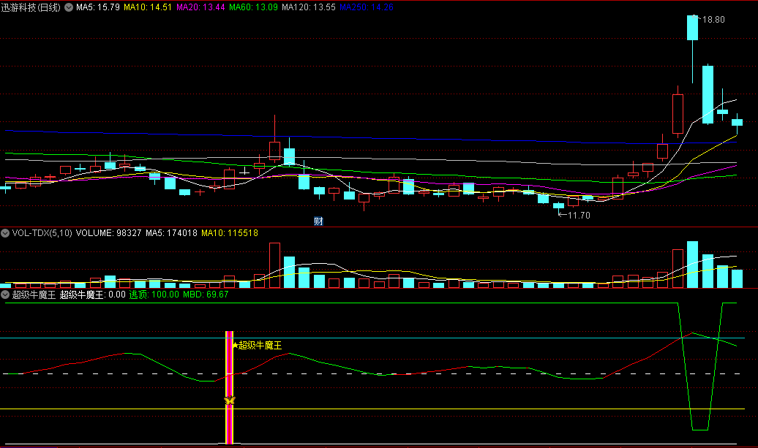Click the 财 financial marker icon
The image size is (758, 448).
point(318,221)
